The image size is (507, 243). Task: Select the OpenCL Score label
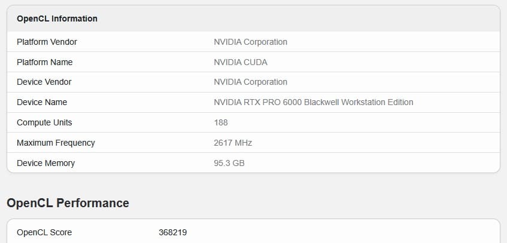pyautogui.click(x=44, y=232)
